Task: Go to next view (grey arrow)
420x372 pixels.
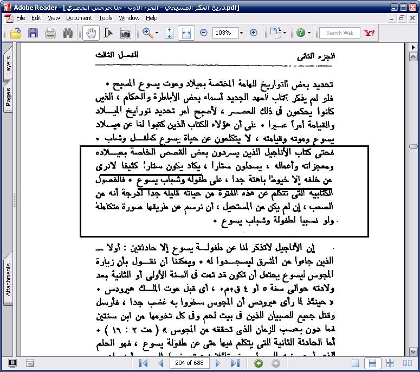Action: [276, 363]
